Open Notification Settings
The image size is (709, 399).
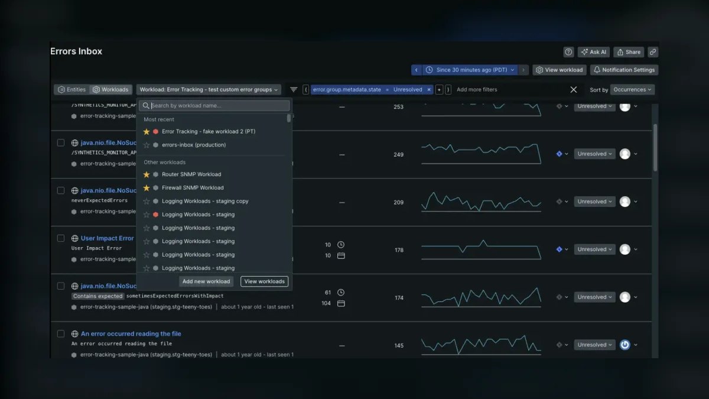[624, 70]
